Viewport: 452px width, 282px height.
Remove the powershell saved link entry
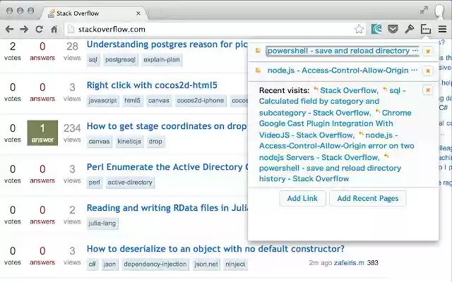(x=428, y=51)
